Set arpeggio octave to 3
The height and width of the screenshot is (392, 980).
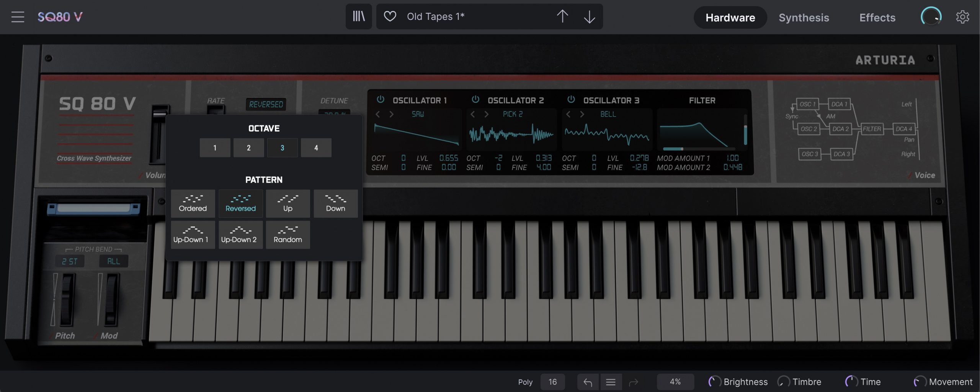pos(282,148)
